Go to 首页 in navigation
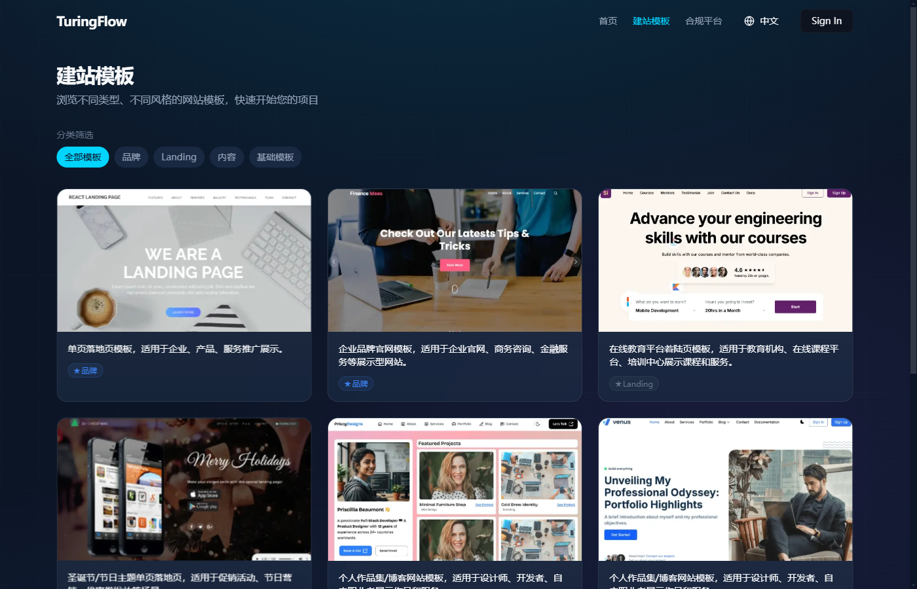This screenshot has width=917, height=589. click(x=608, y=21)
